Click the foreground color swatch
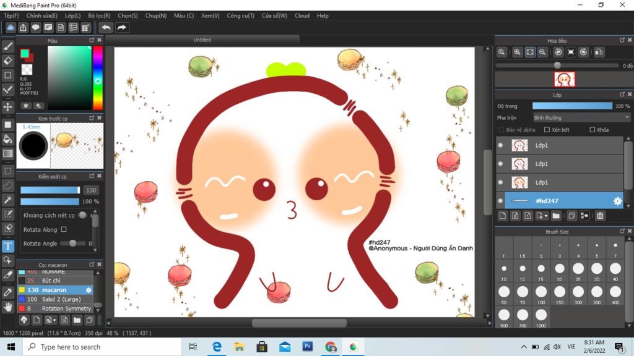The width and height of the screenshot is (634, 356). (x=25, y=53)
